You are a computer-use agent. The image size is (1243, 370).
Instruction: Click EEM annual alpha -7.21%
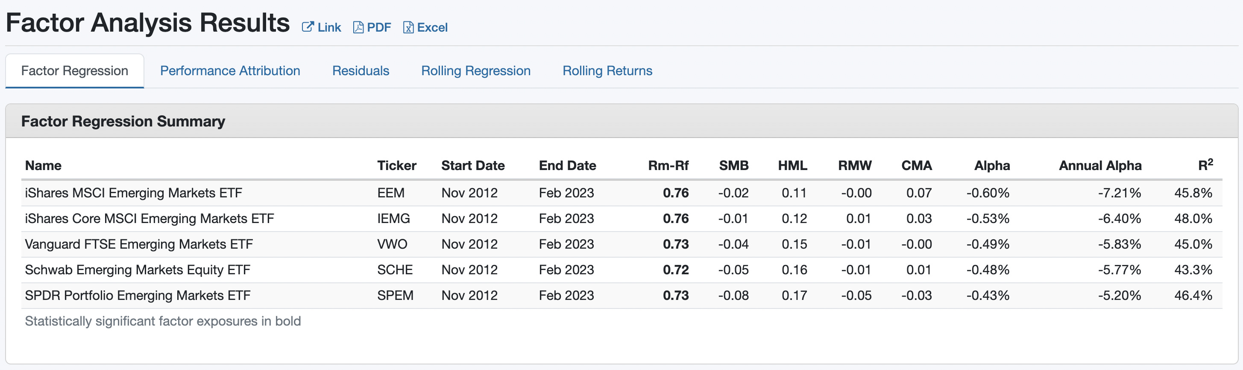tap(1120, 193)
